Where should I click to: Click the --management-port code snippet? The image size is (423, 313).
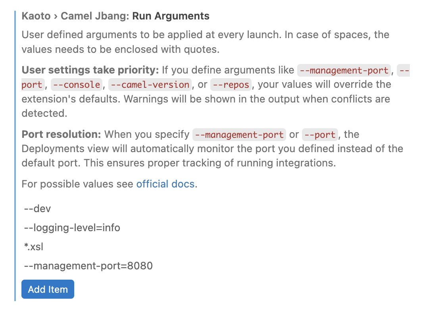344,70
